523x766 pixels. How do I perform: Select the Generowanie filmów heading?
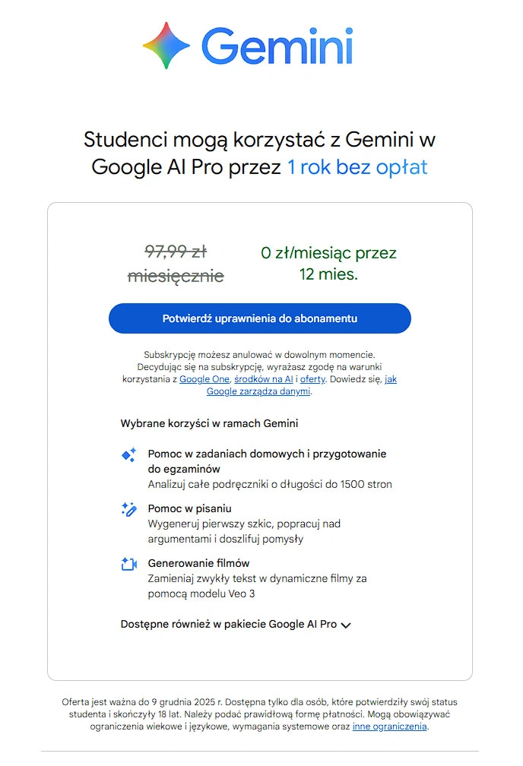coord(198,563)
